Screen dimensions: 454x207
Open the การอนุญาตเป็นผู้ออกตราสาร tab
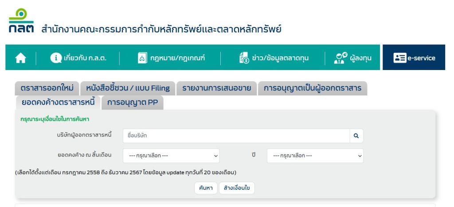312,88
